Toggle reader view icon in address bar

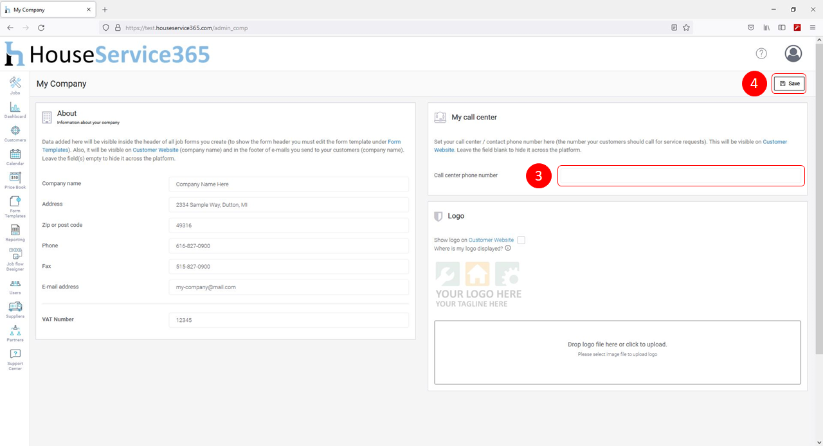pos(674,28)
